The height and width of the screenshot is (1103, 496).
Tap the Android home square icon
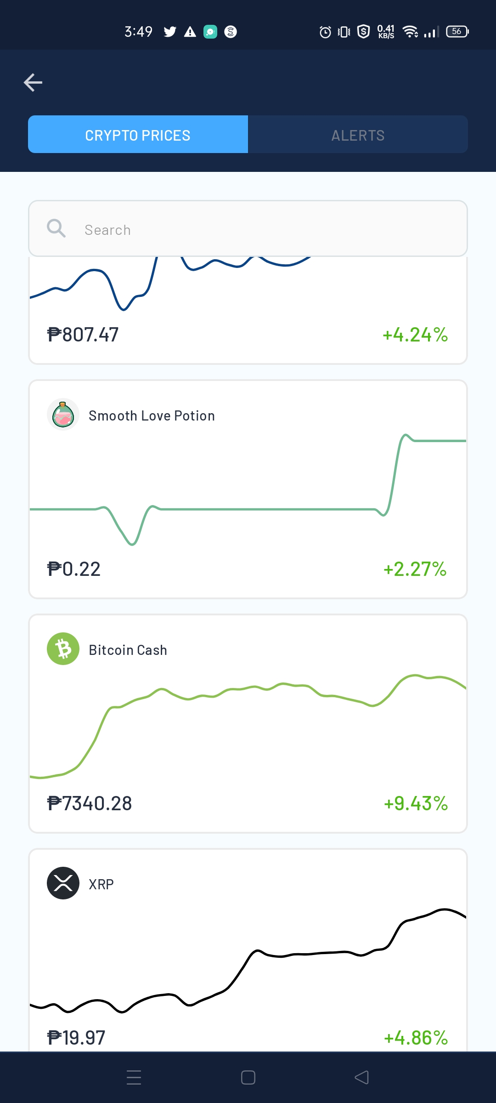[248, 1077]
